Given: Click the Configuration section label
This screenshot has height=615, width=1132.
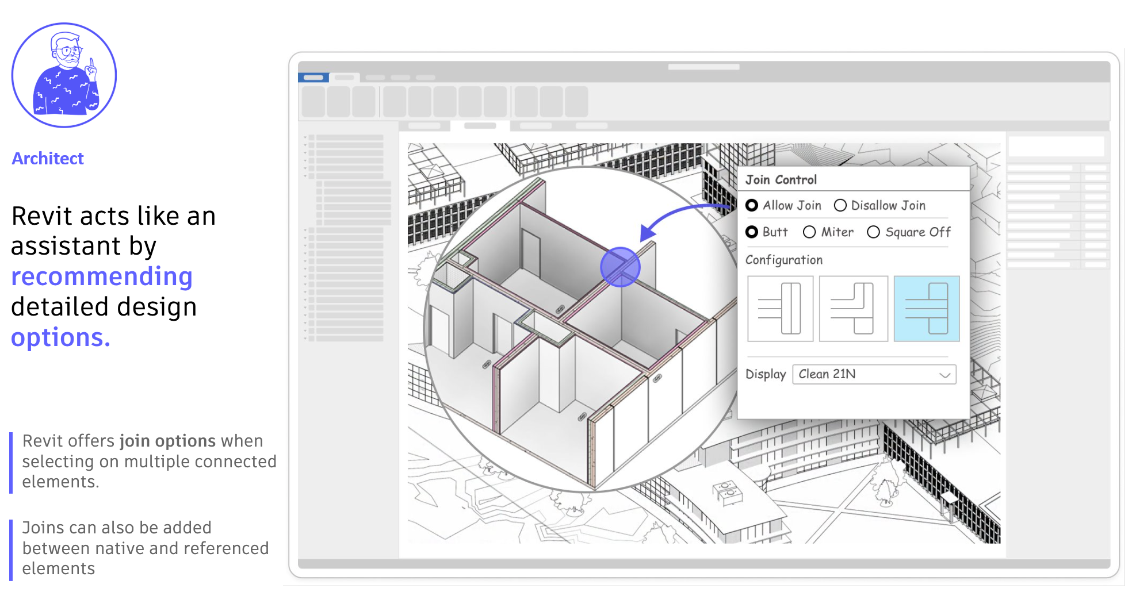Looking at the screenshot, I should (784, 260).
